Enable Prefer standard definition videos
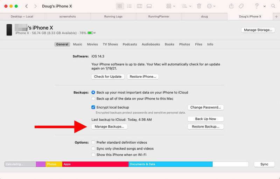280x179 pixels. tap(93, 142)
